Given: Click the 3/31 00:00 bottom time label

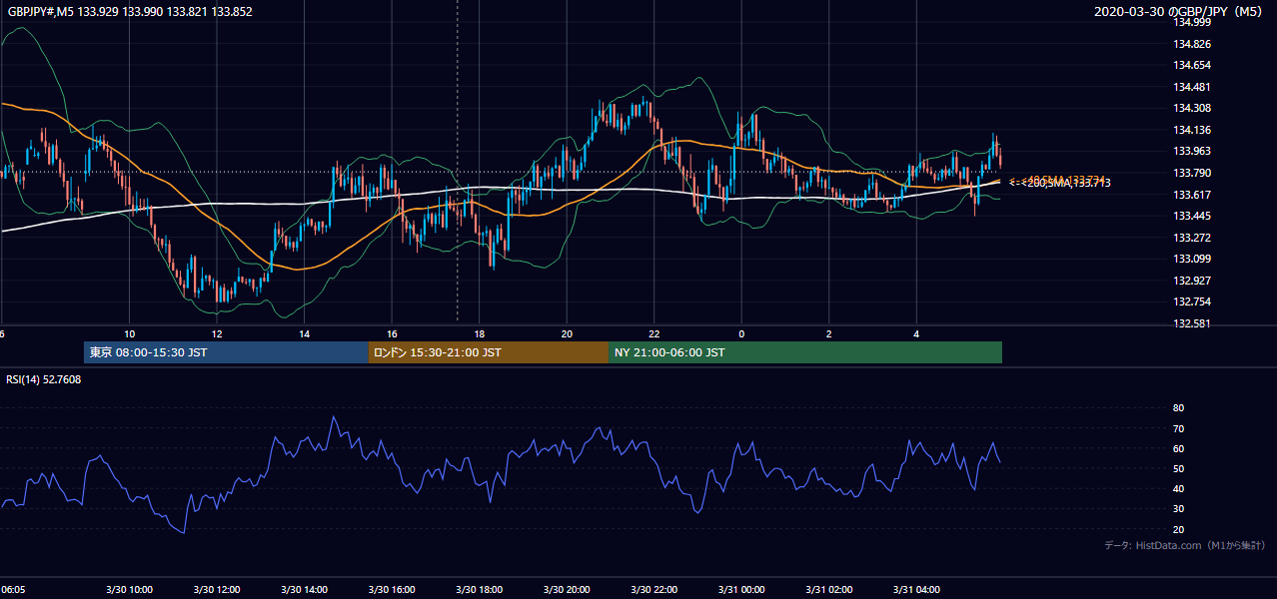Looking at the screenshot, I should (742, 589).
